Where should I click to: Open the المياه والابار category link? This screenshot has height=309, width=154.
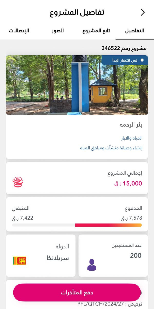tap(132, 138)
